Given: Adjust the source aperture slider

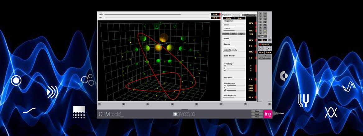Looking at the screenshot, I should [x=234, y=97].
